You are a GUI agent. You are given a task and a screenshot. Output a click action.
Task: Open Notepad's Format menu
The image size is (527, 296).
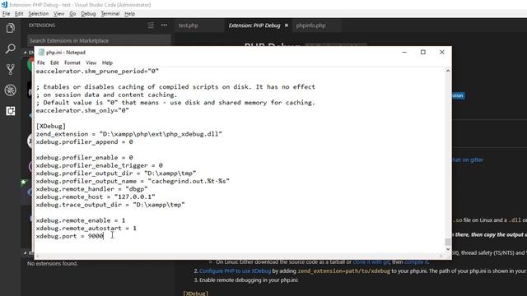coord(72,62)
